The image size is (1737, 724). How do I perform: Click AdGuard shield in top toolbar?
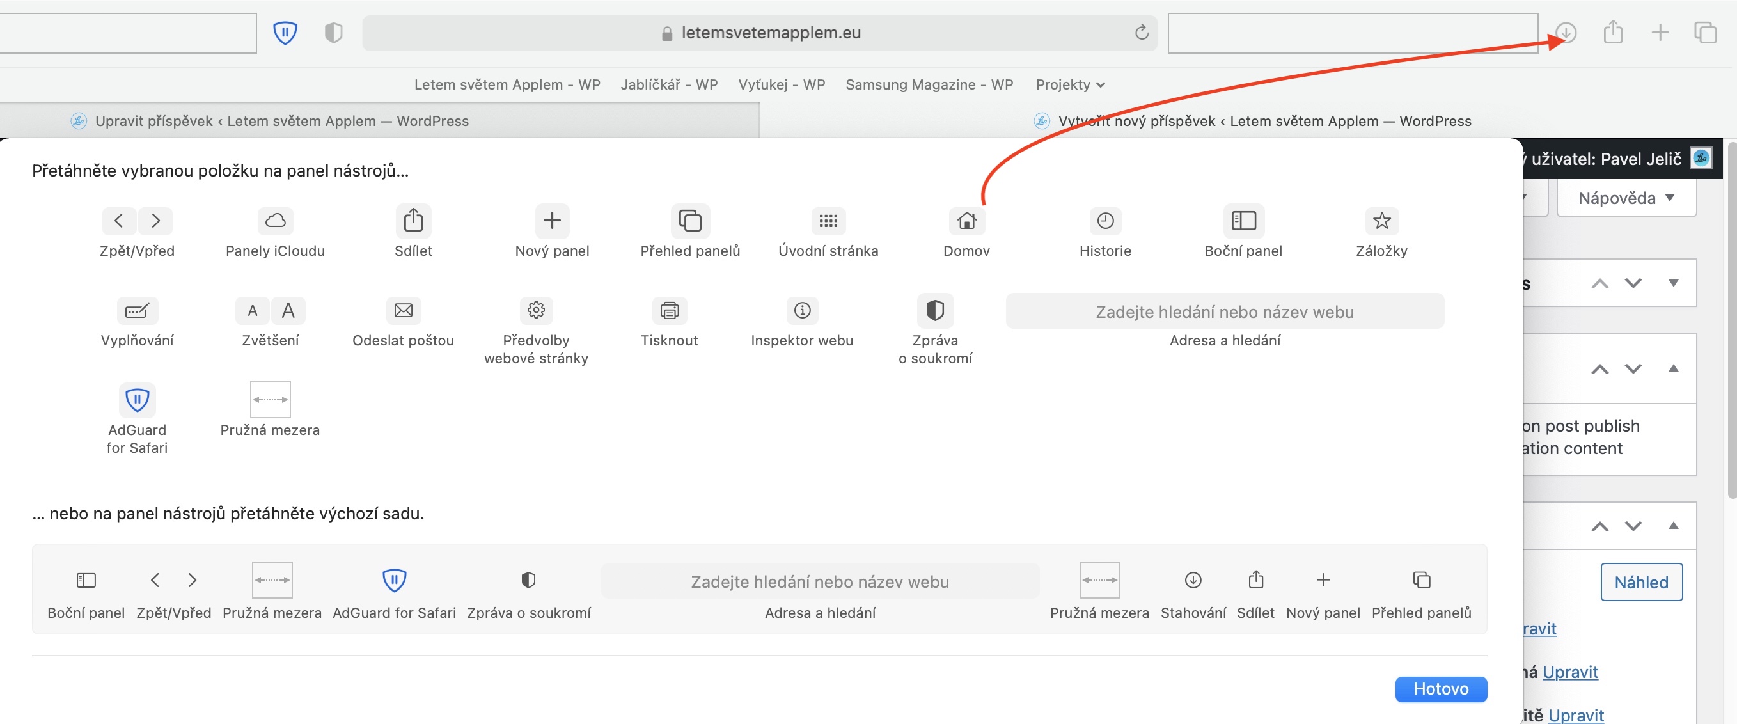point(285,33)
